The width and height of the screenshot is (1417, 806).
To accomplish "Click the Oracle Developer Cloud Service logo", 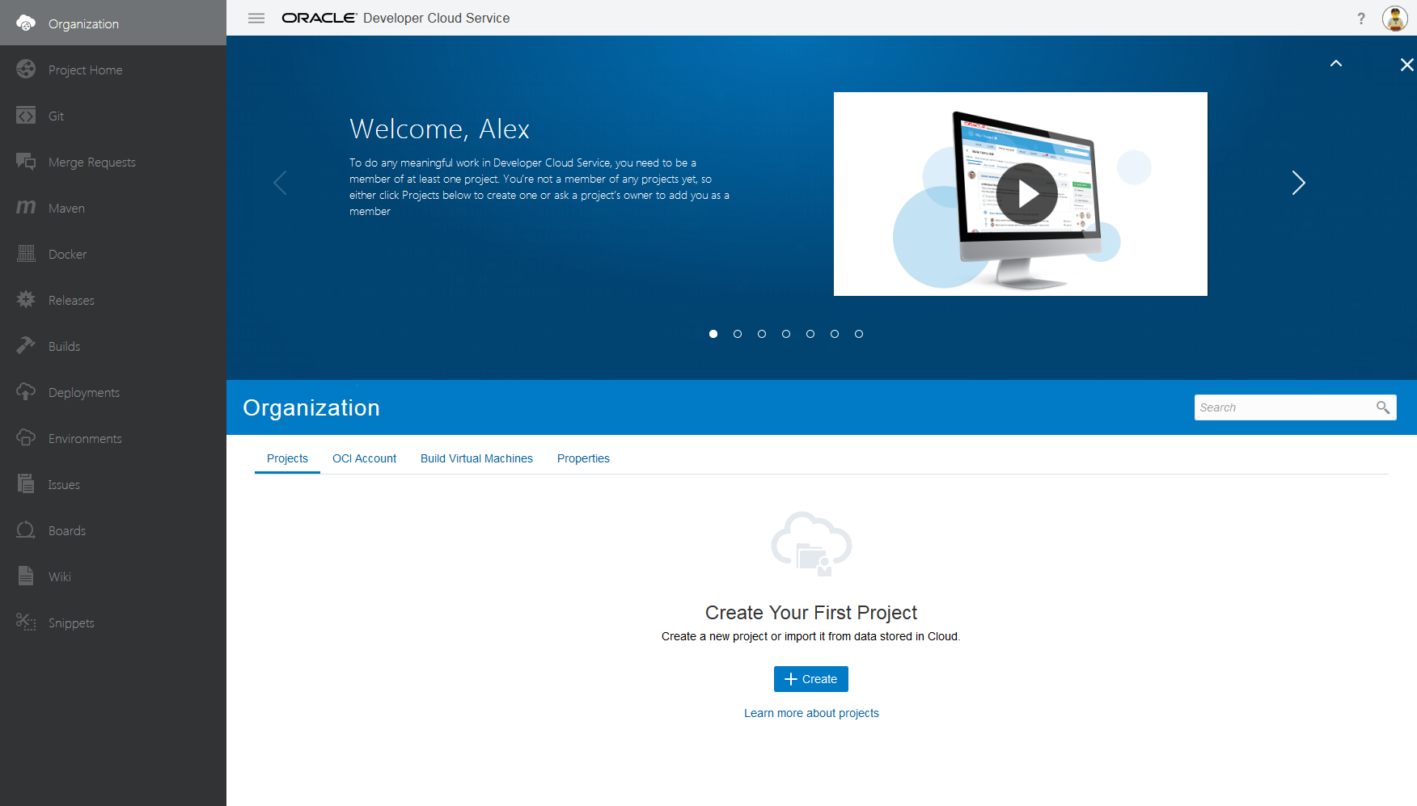I will (395, 18).
